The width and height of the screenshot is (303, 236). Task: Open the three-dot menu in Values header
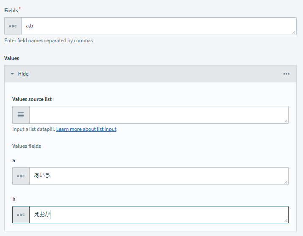(x=286, y=74)
